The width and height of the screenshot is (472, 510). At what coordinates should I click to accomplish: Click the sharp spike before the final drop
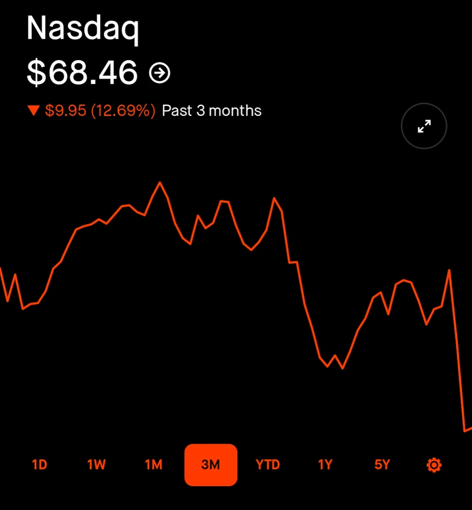click(449, 270)
